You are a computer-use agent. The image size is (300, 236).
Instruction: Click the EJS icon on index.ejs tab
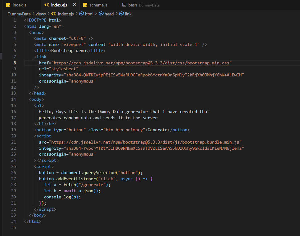[47, 5]
